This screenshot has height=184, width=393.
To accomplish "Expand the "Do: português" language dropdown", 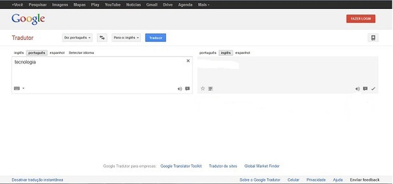I will coord(77,37).
